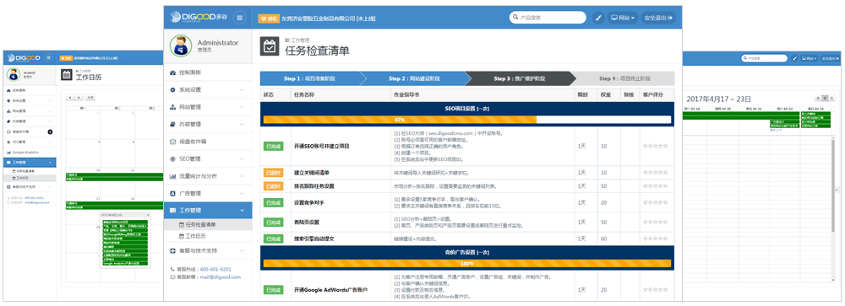Viewport: 845px width, 306px height.
Task: Rate 着陆页设置 task using stars
Action: (655, 222)
